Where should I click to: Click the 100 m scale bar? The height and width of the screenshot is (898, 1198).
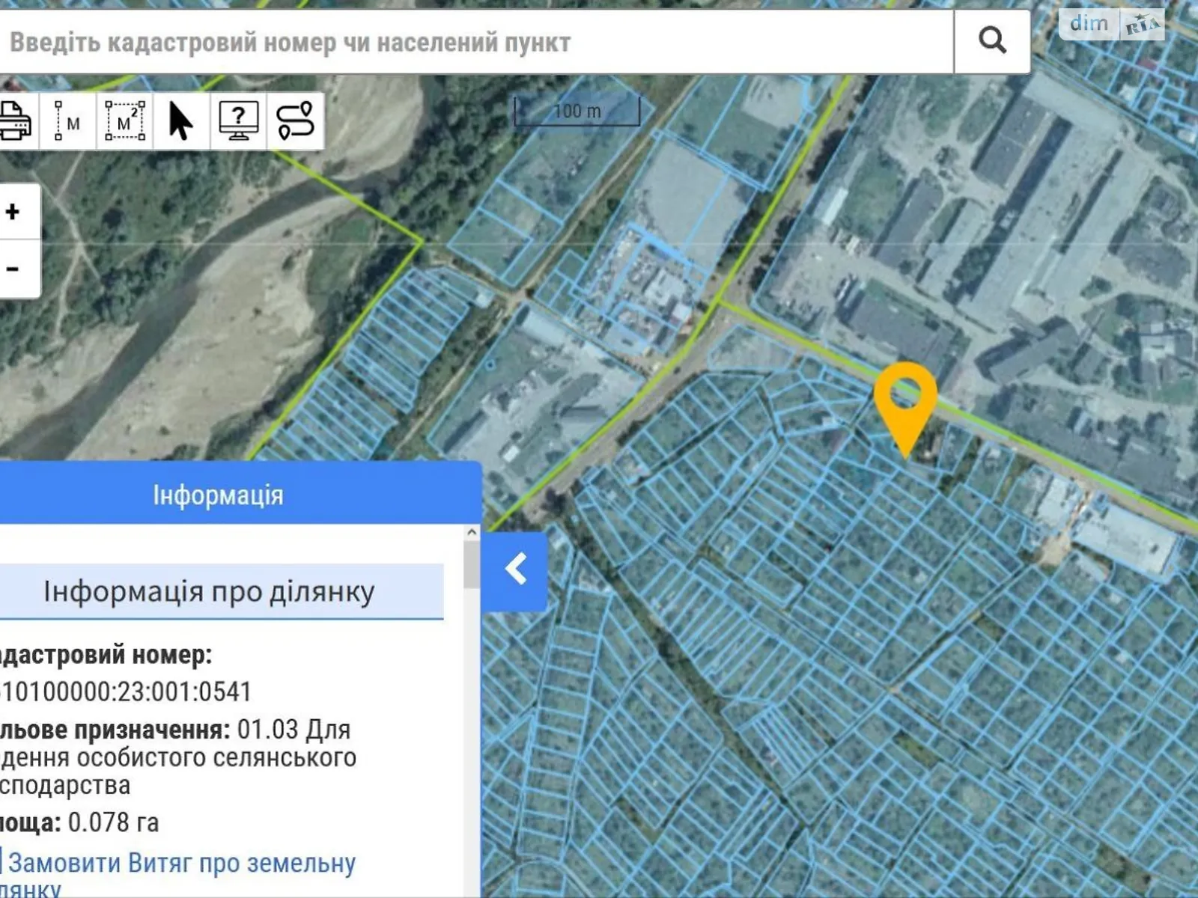[577, 112]
